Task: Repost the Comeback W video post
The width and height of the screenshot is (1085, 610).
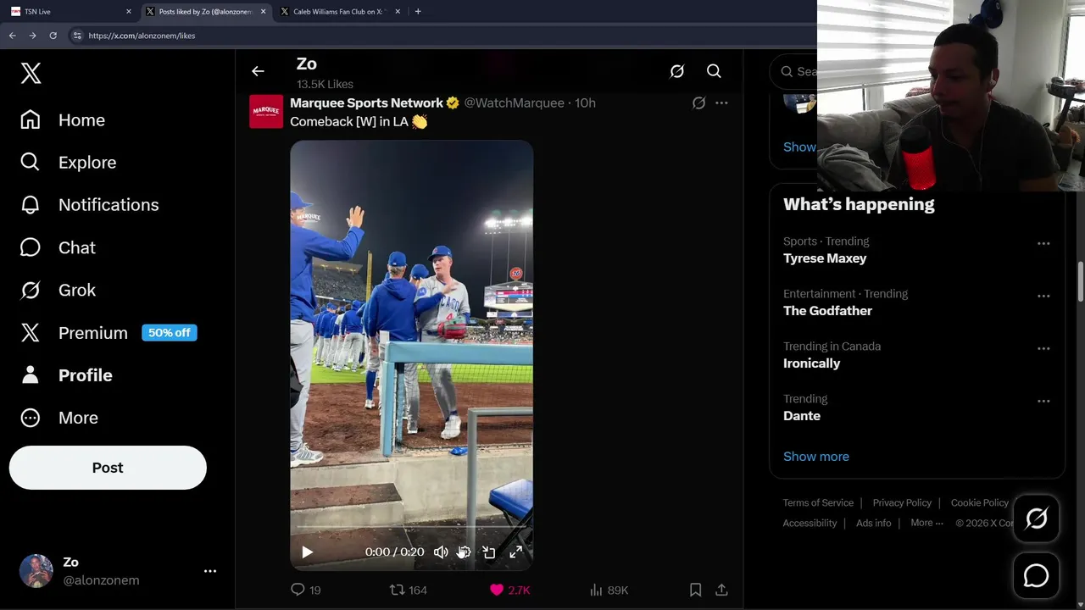Action: (x=397, y=590)
